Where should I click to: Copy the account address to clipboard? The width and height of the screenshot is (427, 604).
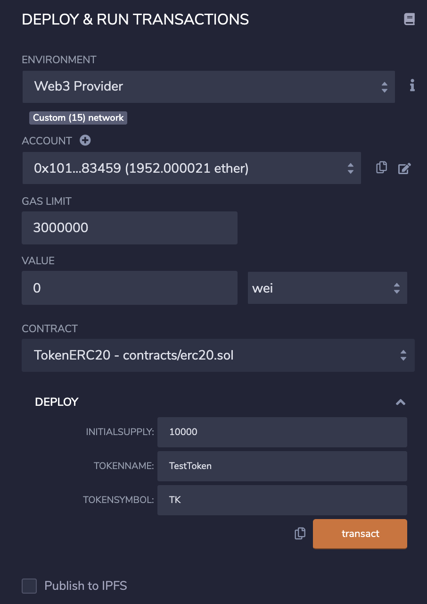click(381, 168)
